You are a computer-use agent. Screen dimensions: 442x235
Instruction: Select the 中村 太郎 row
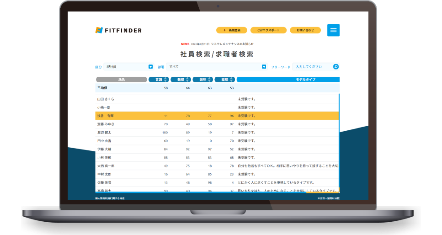[217, 174]
